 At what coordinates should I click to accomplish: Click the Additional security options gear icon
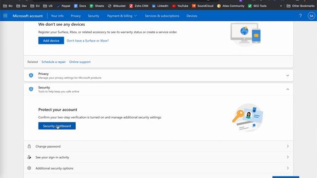tap(29, 168)
